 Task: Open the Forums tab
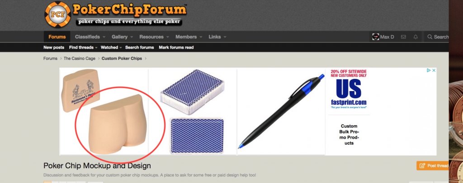tap(57, 37)
